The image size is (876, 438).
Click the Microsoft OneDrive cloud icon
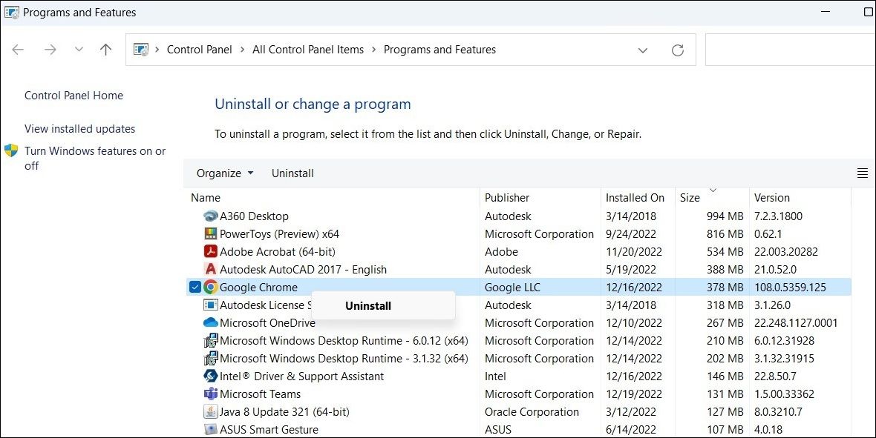(211, 323)
